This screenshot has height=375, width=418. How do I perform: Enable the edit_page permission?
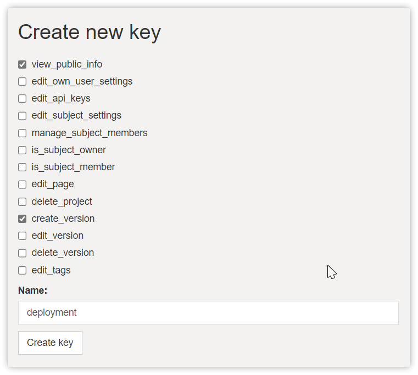pos(23,184)
